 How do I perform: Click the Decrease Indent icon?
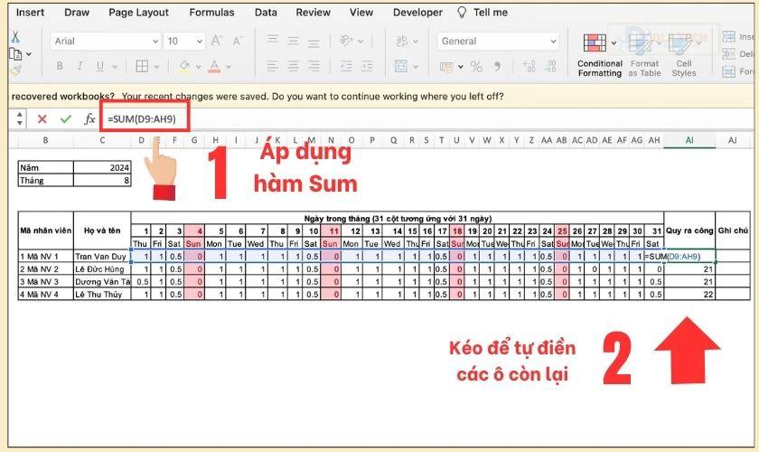click(346, 66)
